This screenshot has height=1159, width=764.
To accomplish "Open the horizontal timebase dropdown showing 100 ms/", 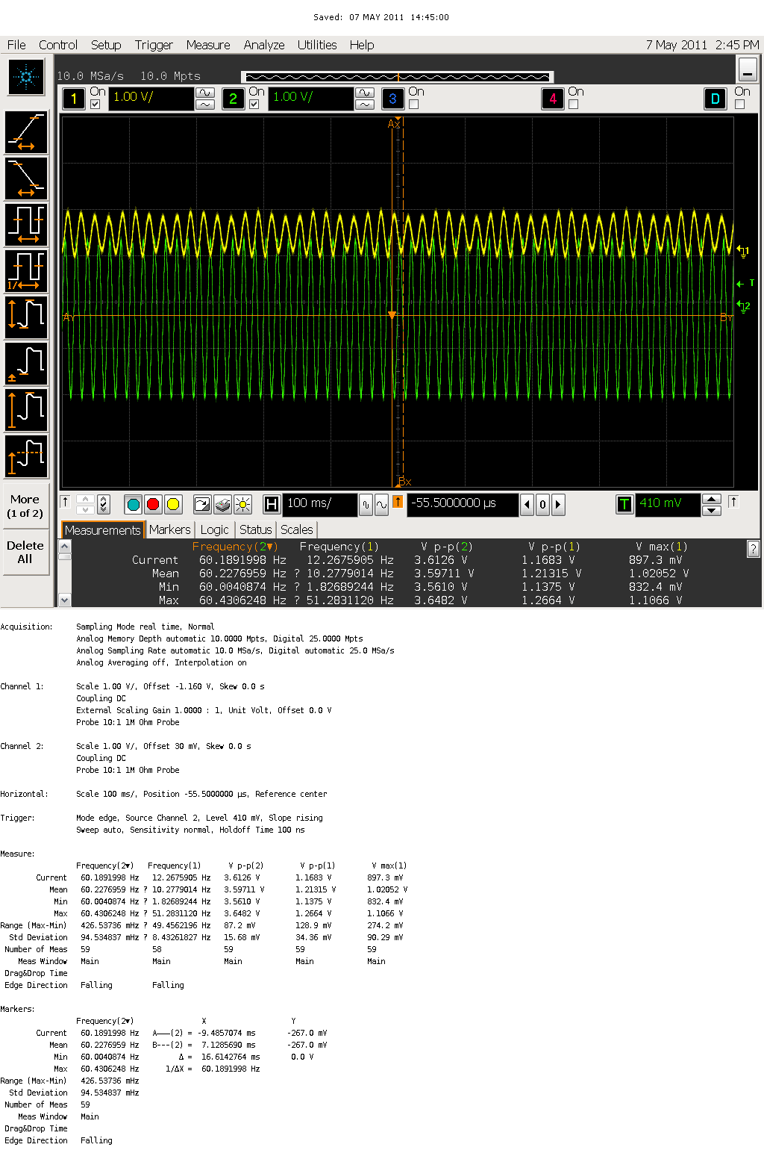I will click(x=319, y=505).
